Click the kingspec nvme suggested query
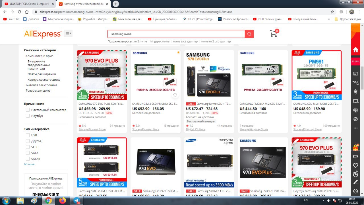This screenshot has height=205, width=364. point(160,41)
